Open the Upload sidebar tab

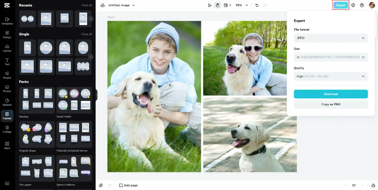(7, 48)
